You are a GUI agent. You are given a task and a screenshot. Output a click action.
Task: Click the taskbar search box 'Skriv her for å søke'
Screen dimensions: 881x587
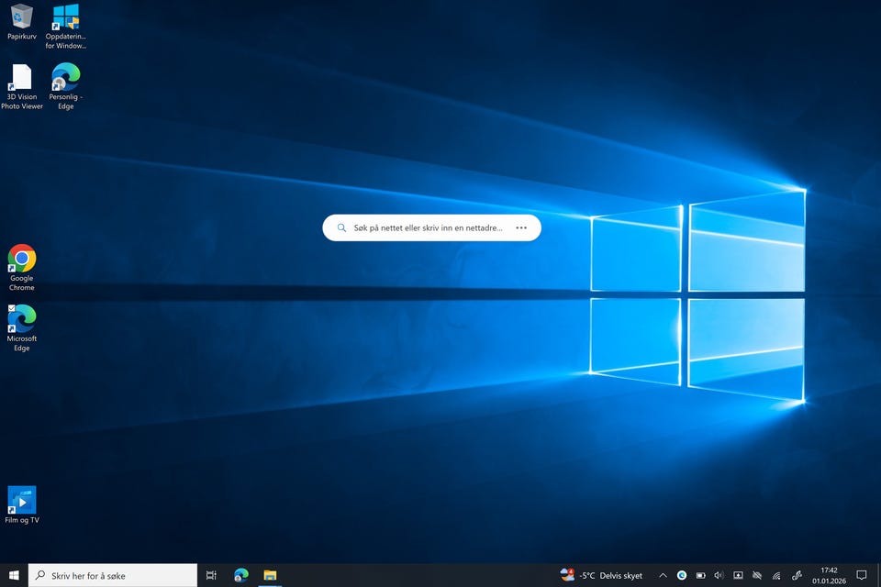[113, 575]
